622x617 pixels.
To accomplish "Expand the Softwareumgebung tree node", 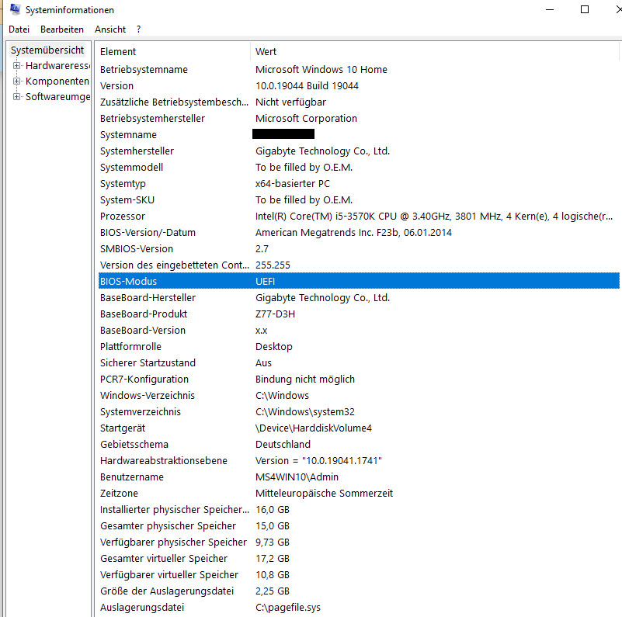I will [17, 96].
